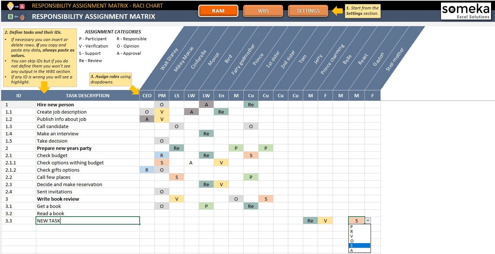Image resolution: width=495 pixels, height=254 pixels.
Task: Click the blonde woman emoji icon
Action: coord(10,6)
